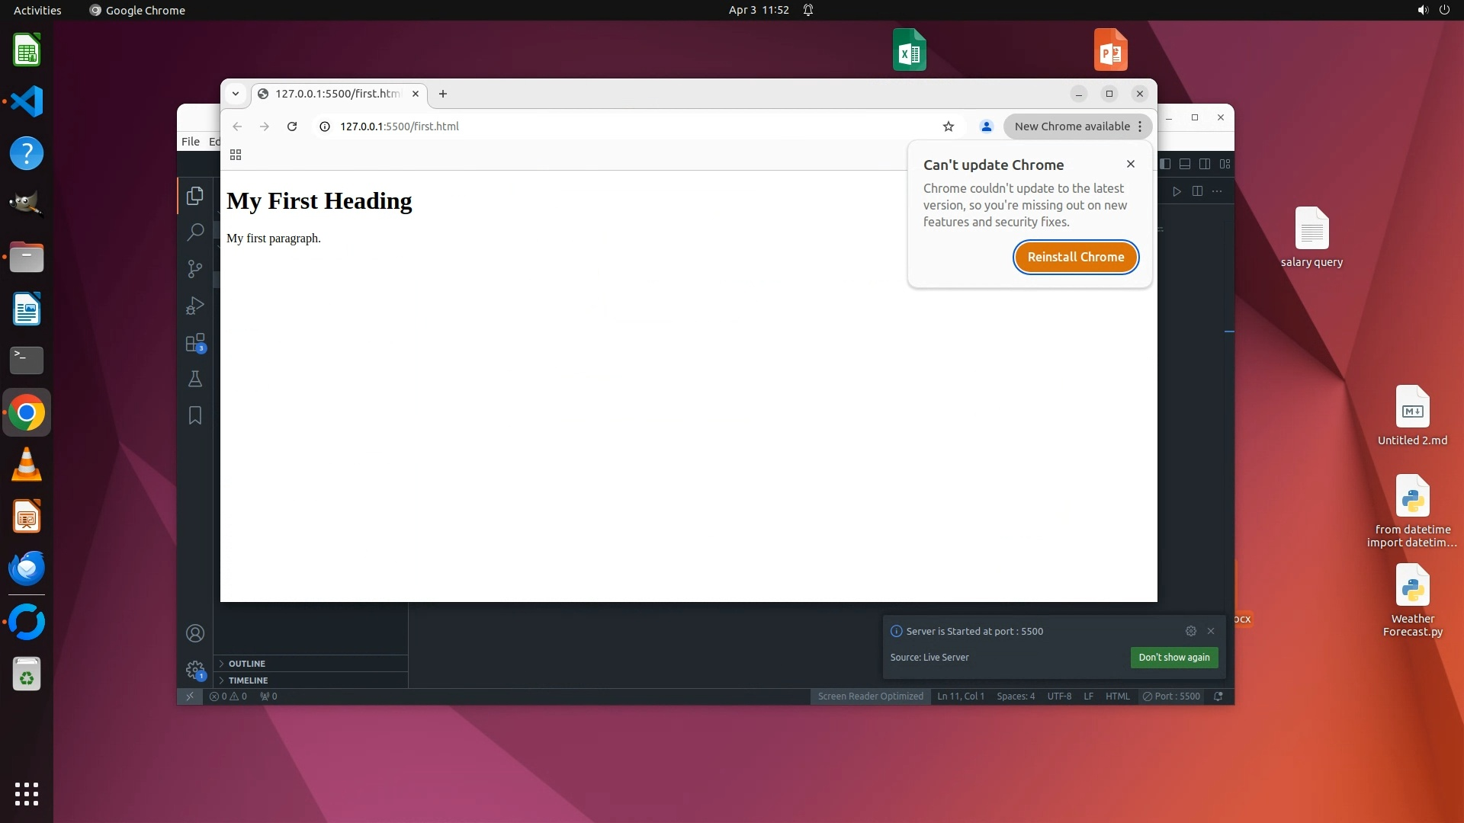Expand the TIMELINE section
The image size is (1464, 823).
[x=248, y=680]
